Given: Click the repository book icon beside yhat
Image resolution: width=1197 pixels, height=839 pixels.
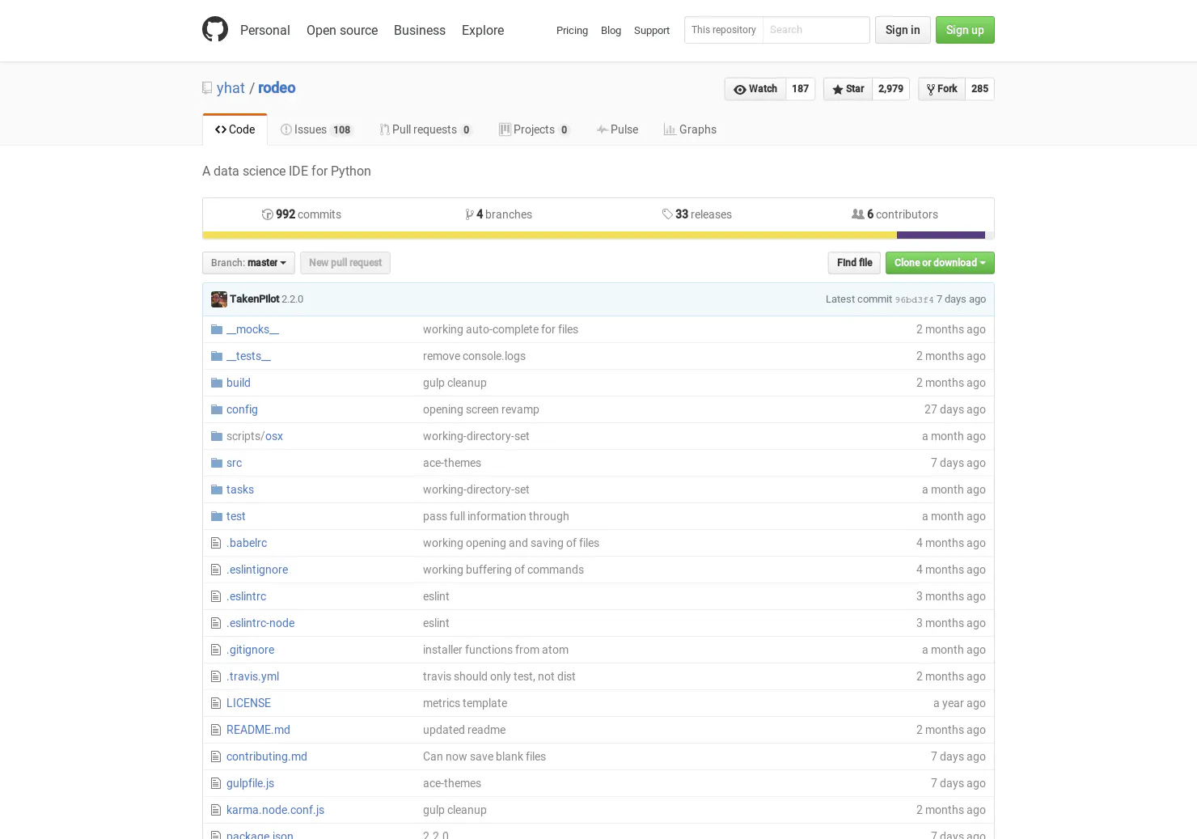Looking at the screenshot, I should [x=207, y=88].
